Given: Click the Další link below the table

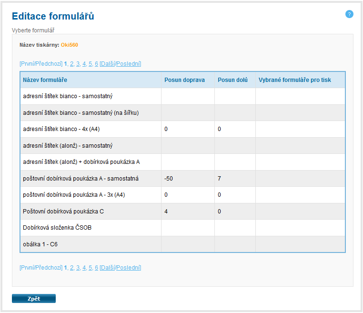Looking at the screenshot, I should tap(108, 268).
